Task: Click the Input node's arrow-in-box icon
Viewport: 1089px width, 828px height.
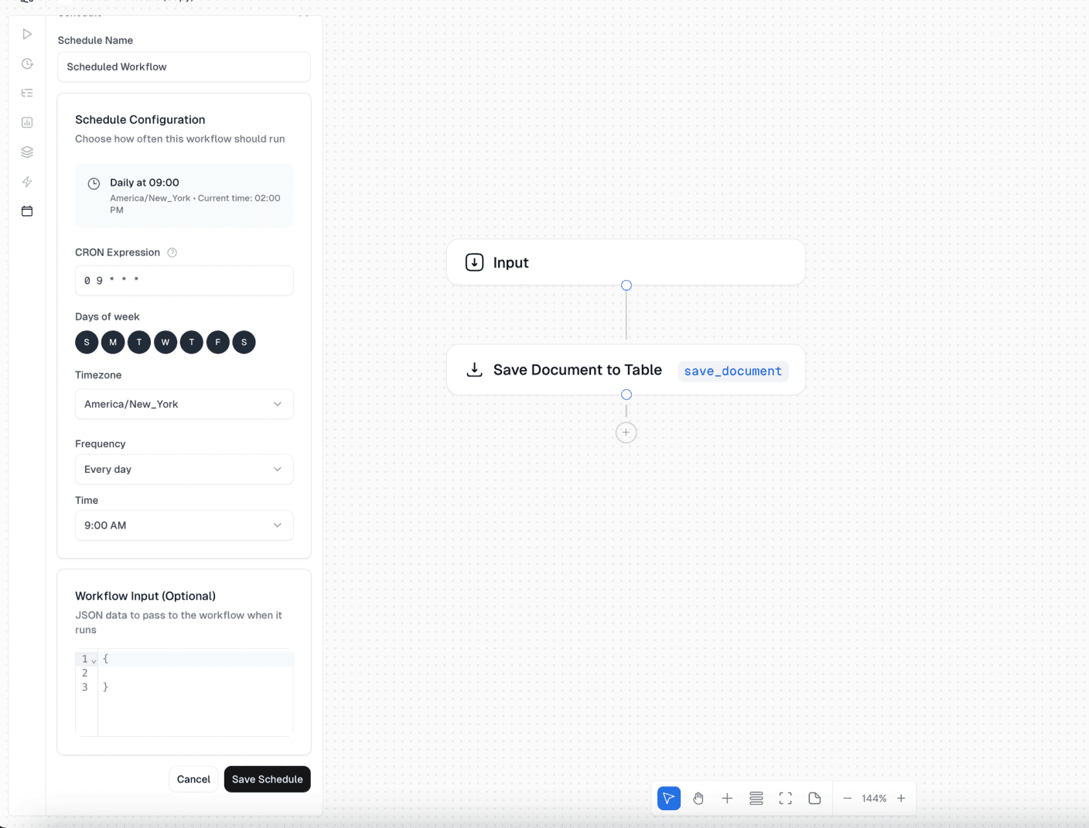Action: 475,262
